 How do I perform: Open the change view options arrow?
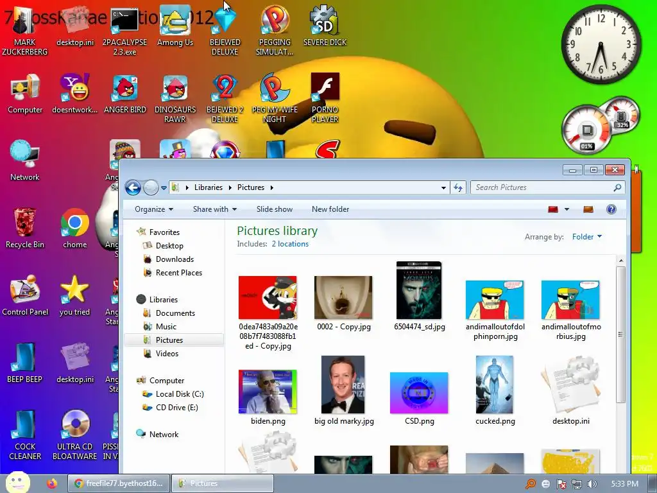coord(567,209)
